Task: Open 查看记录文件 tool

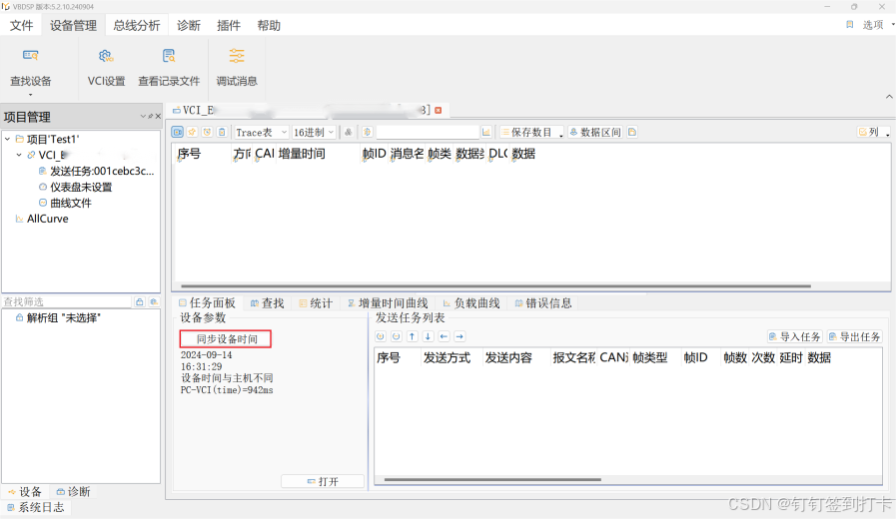Action: pos(169,67)
